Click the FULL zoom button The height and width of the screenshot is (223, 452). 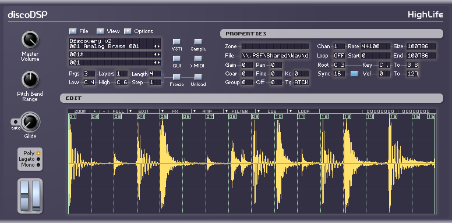(118, 111)
